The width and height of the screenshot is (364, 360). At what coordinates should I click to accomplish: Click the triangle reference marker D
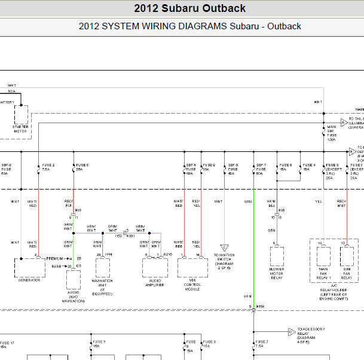point(292,332)
